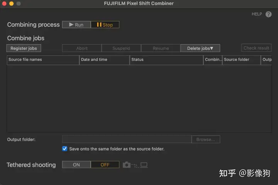Click the Suspend button

point(121,48)
